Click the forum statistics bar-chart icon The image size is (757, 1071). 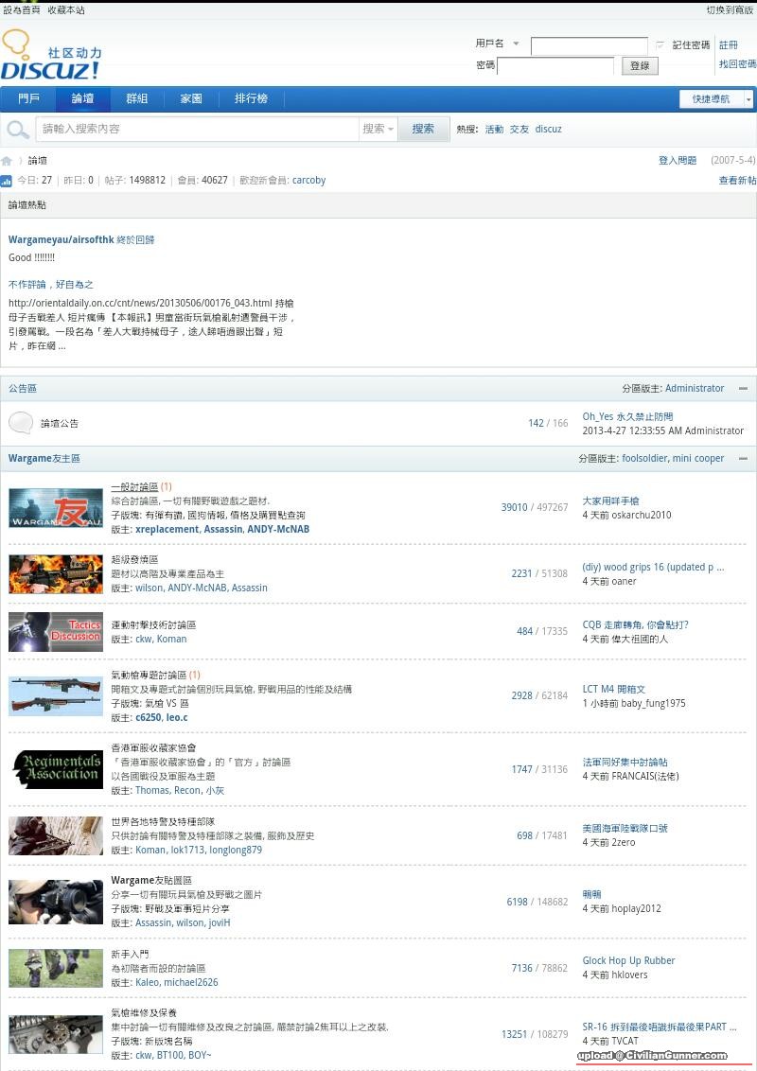7,181
